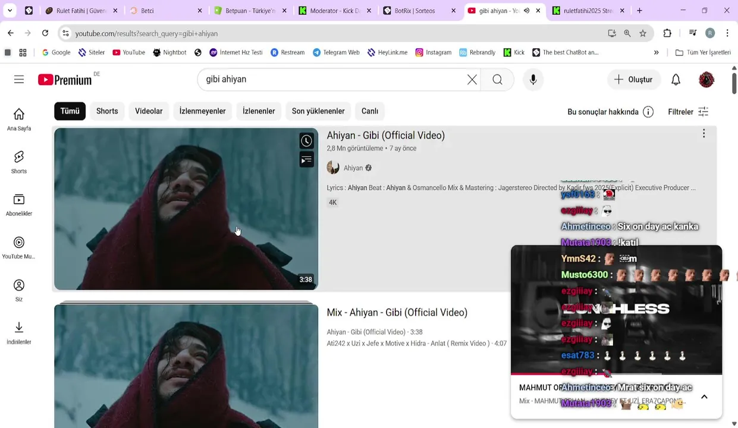Open the Oluştur create button

point(633,80)
